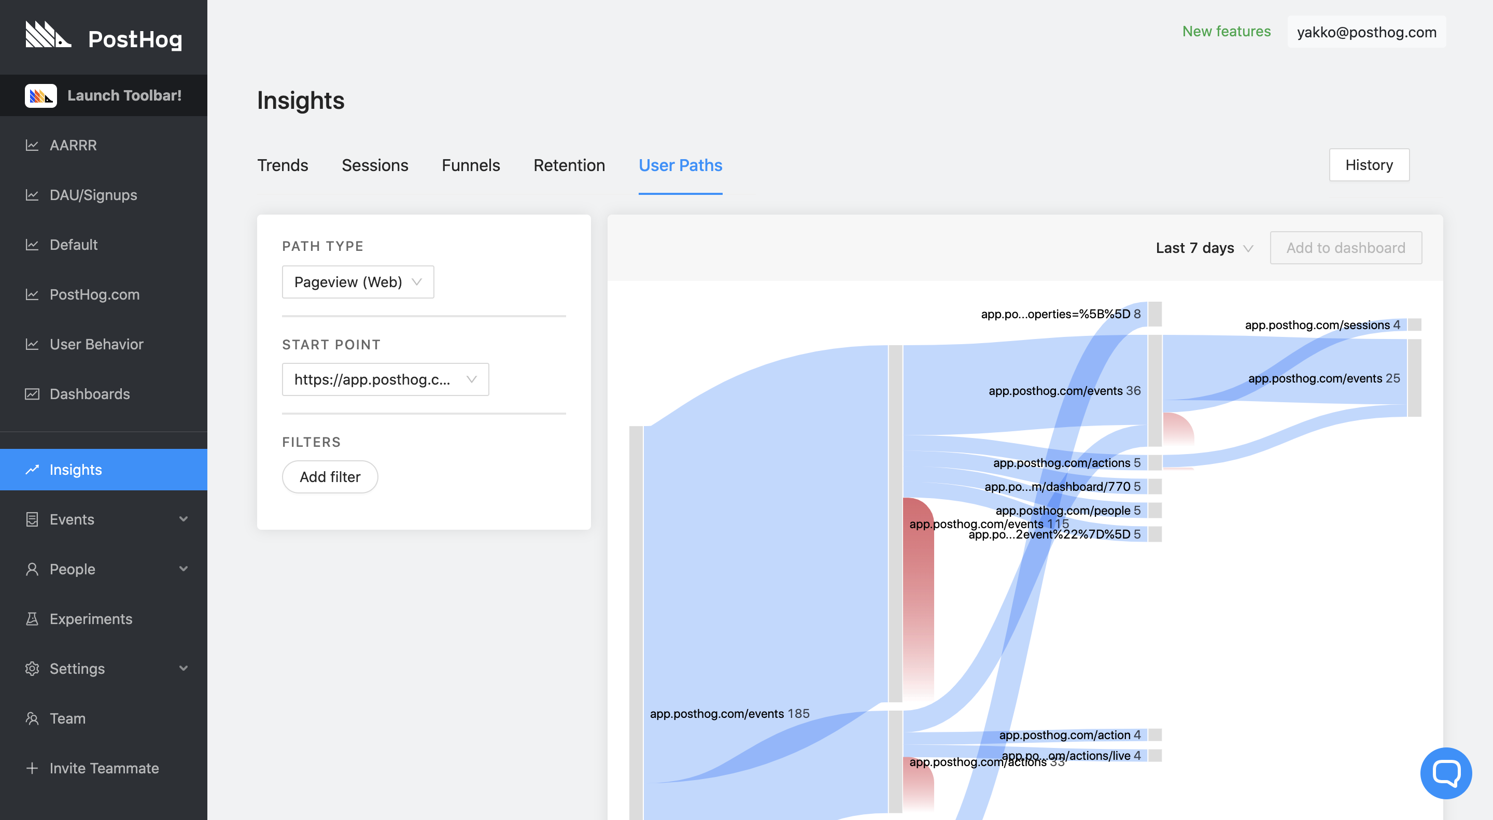Open the Last 7 days date range selector
The height and width of the screenshot is (820, 1493).
pos(1204,248)
